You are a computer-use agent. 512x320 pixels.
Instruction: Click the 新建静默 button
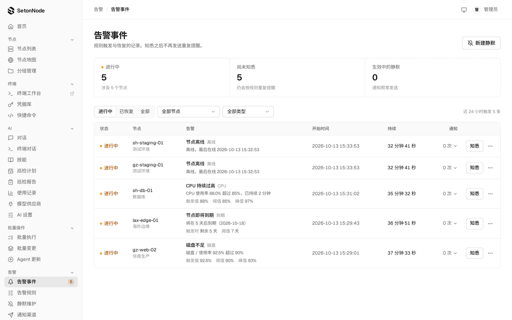tap(481, 43)
